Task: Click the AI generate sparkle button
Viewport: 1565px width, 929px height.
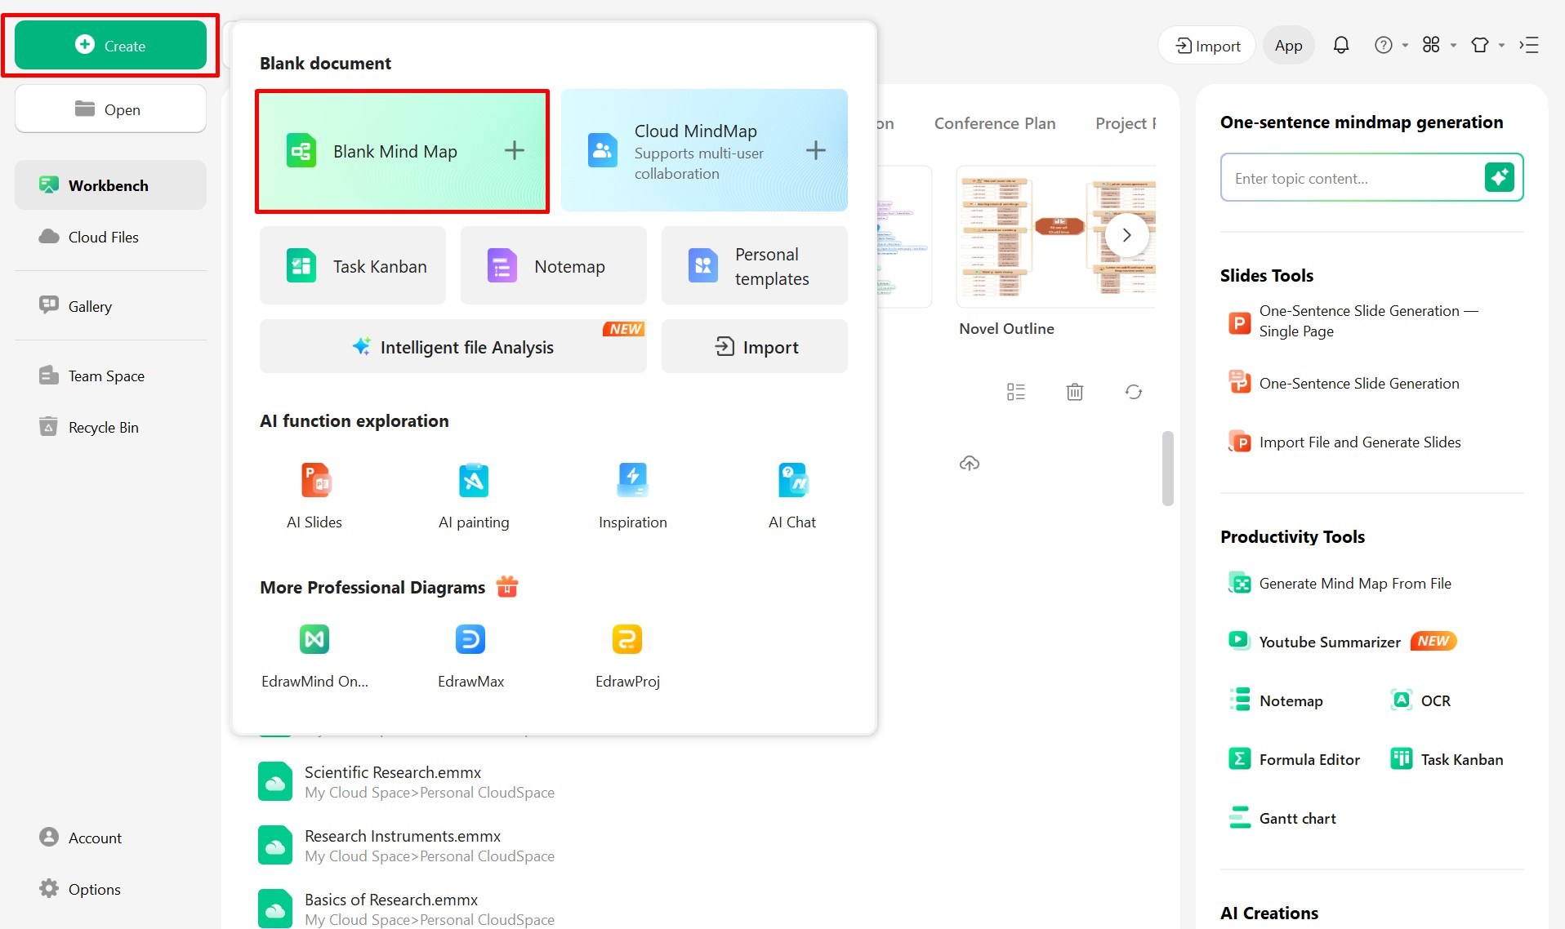Action: click(x=1499, y=177)
